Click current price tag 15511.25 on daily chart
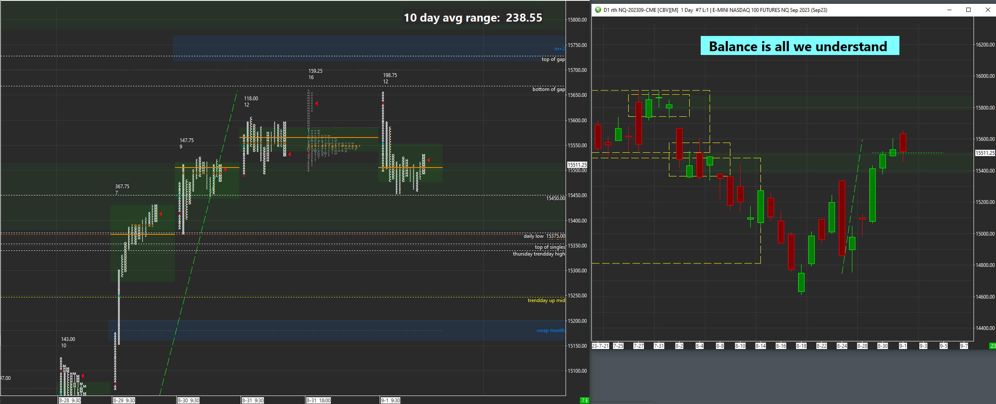 (x=985, y=153)
